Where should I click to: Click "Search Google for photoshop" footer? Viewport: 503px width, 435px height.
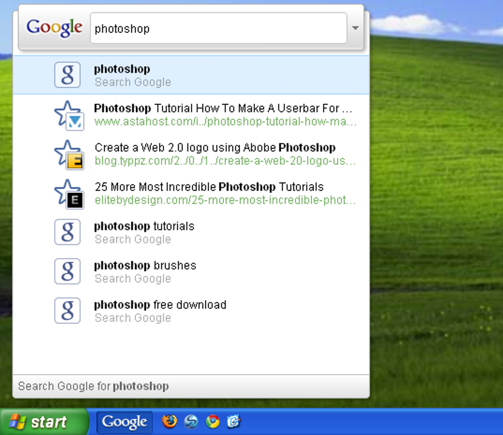pyautogui.click(x=191, y=386)
